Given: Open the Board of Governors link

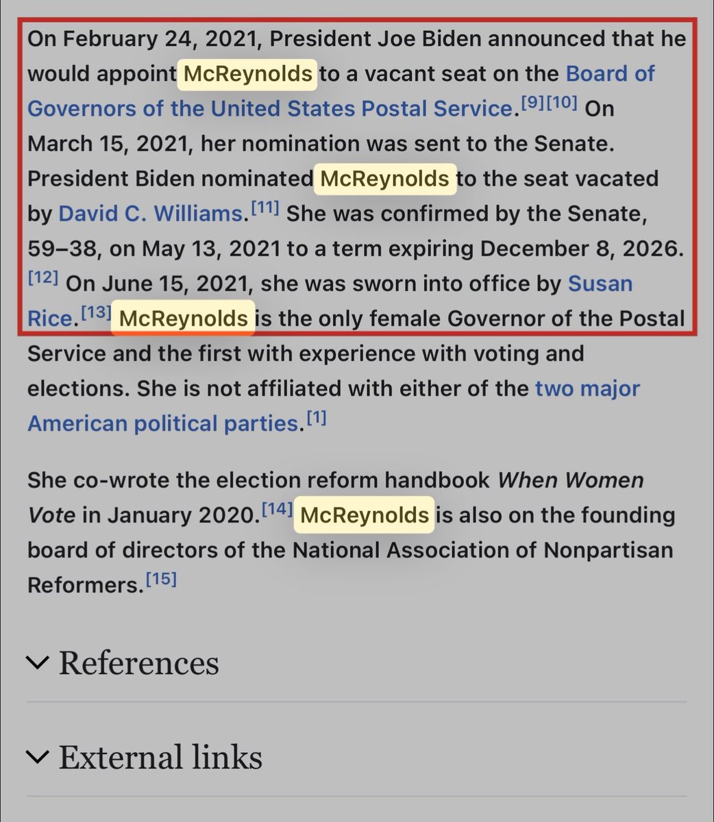Looking at the screenshot, I should coord(611,73).
